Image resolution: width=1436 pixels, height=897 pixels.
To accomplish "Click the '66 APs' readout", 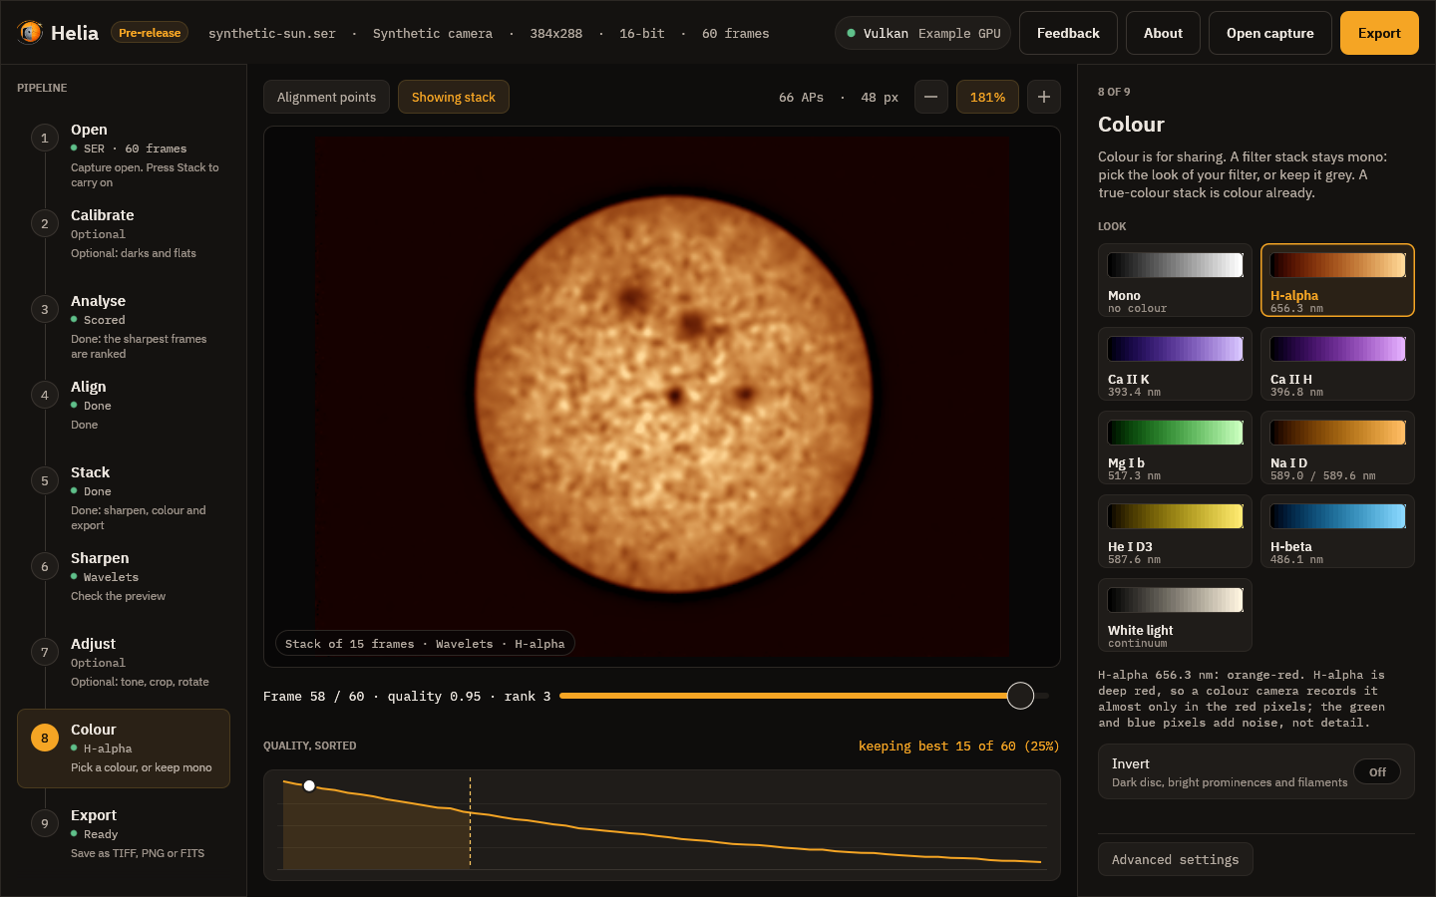I will point(801,97).
